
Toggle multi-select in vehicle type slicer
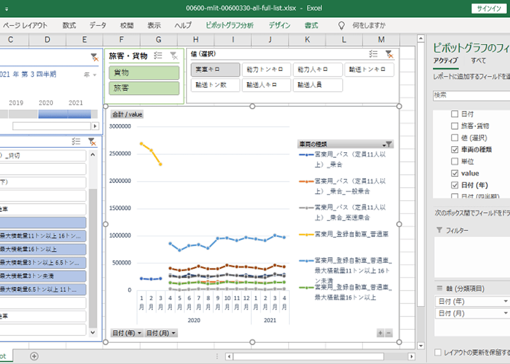pyautogui.click(x=76, y=141)
